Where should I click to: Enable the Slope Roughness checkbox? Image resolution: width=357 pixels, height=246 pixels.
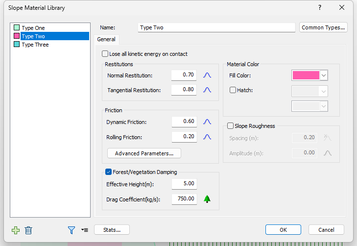tap(231, 126)
